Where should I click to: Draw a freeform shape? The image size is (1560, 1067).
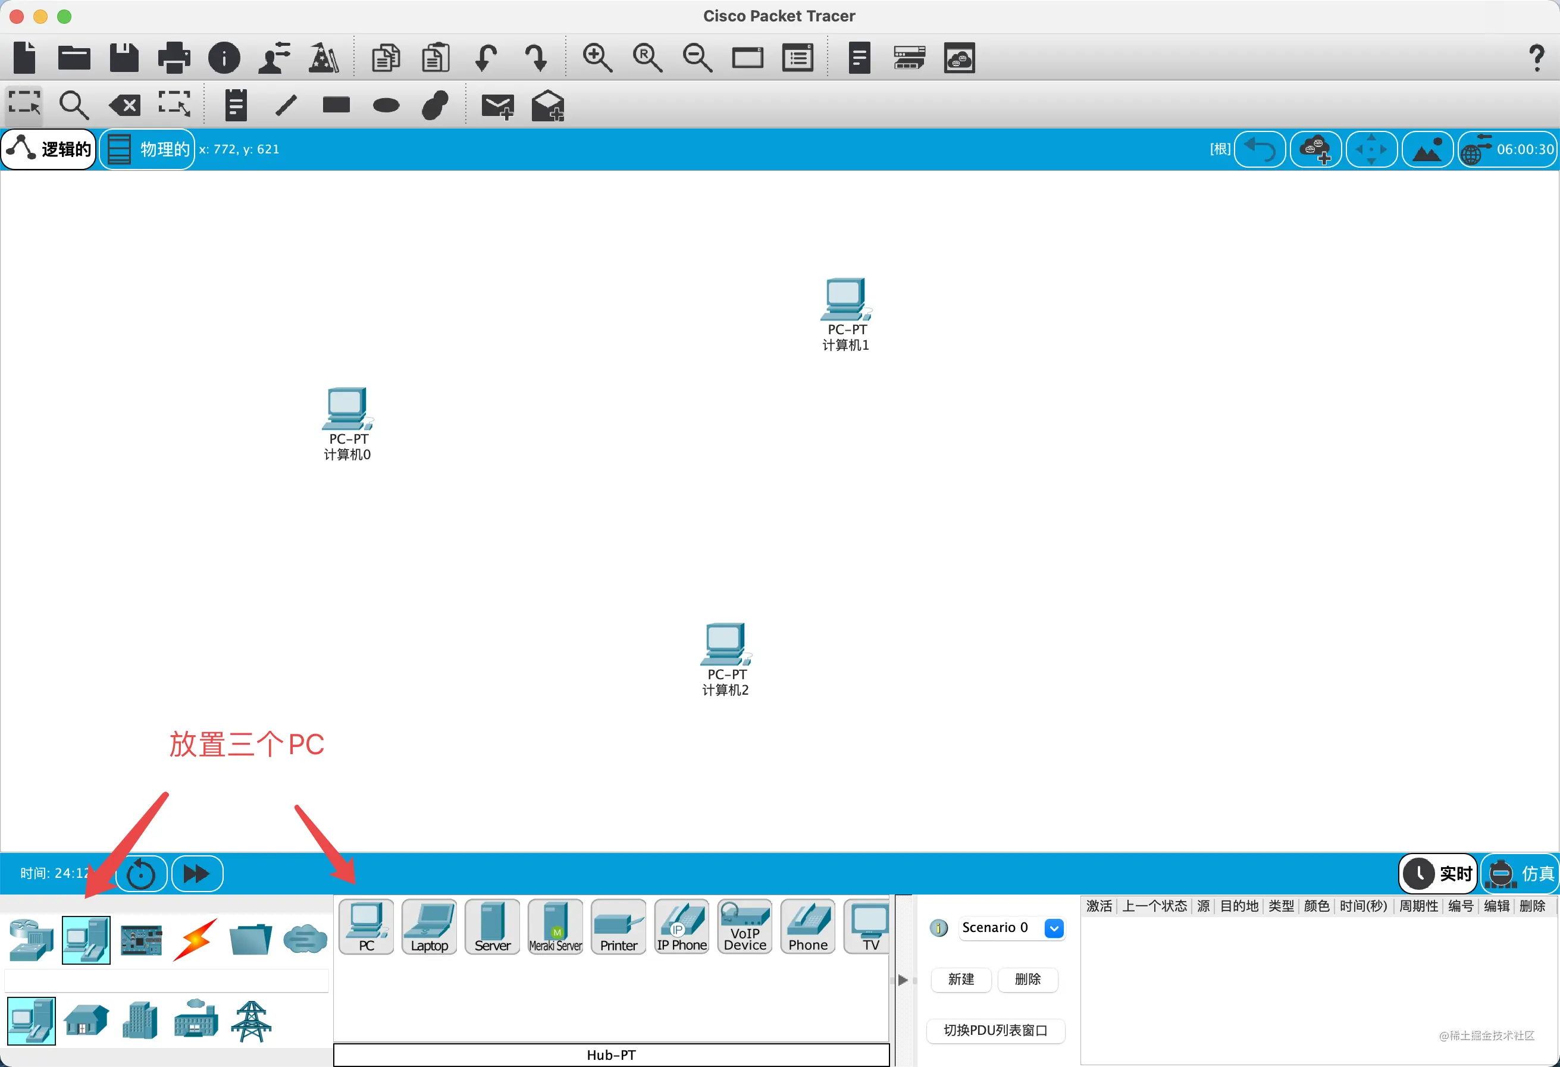436,105
